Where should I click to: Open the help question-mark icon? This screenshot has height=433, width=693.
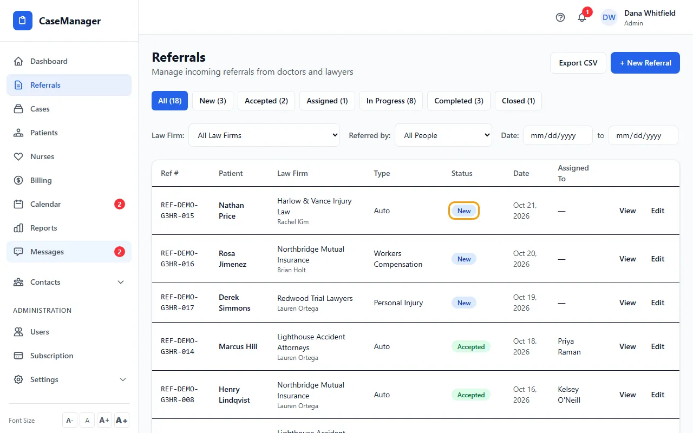(560, 17)
